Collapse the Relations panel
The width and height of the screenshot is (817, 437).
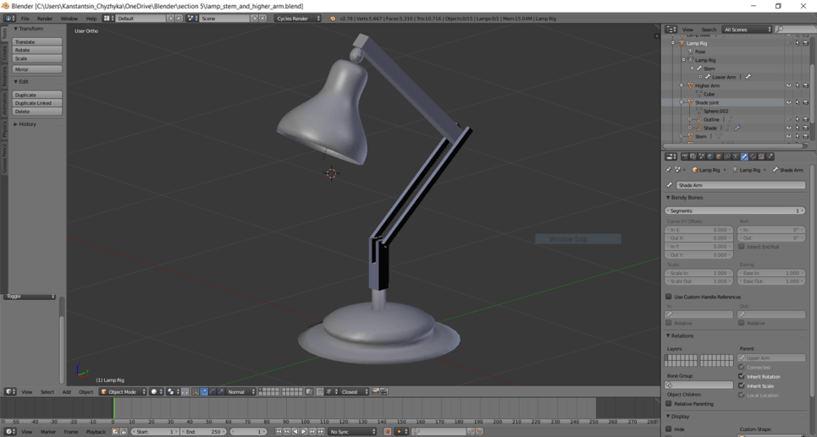668,336
